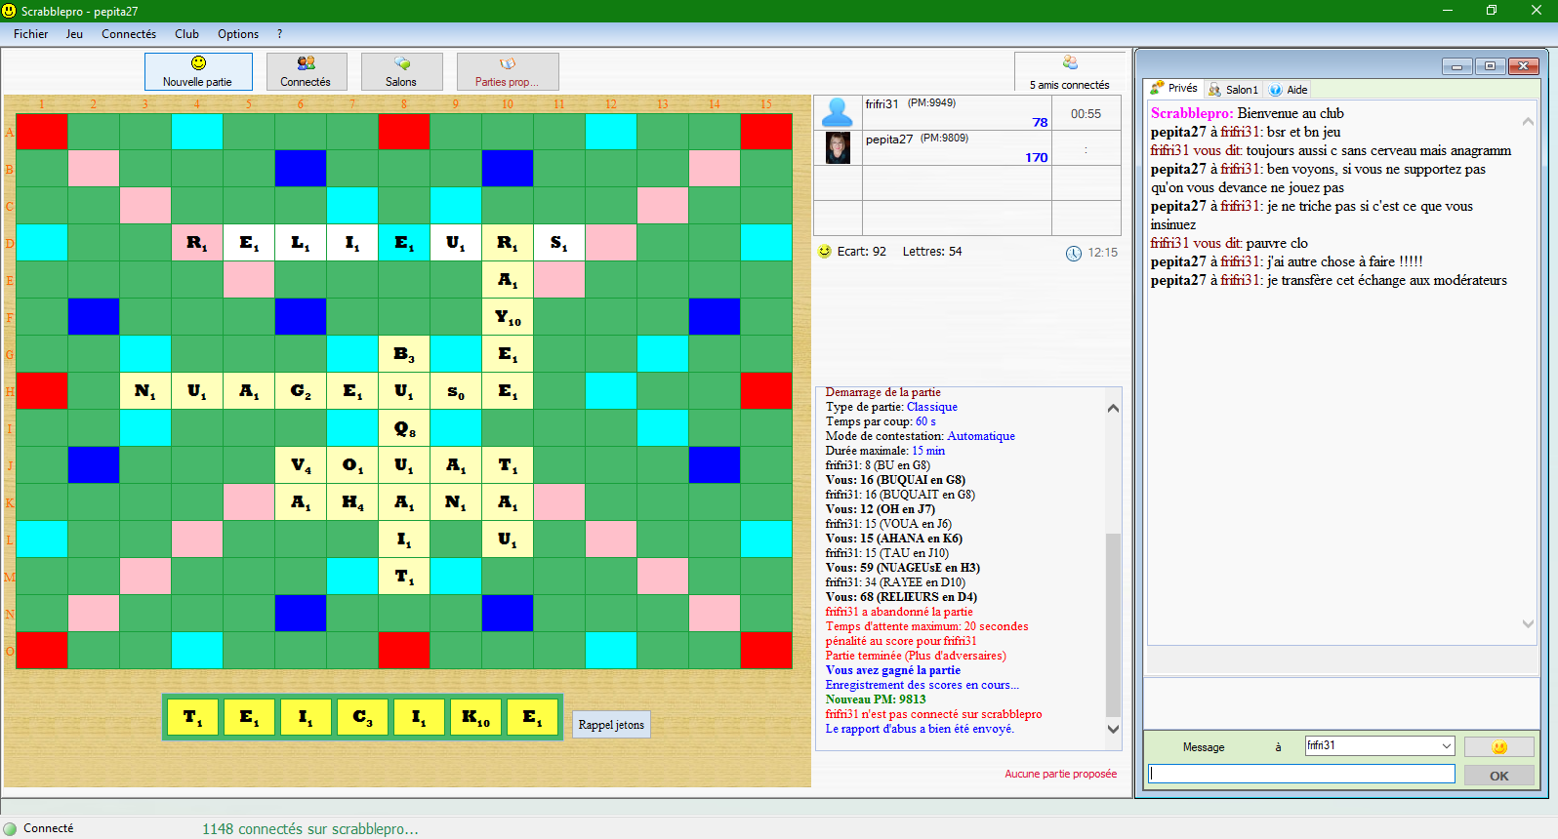The height and width of the screenshot is (839, 1558).
Task: Click the B tile on board row G
Action: click(x=404, y=354)
